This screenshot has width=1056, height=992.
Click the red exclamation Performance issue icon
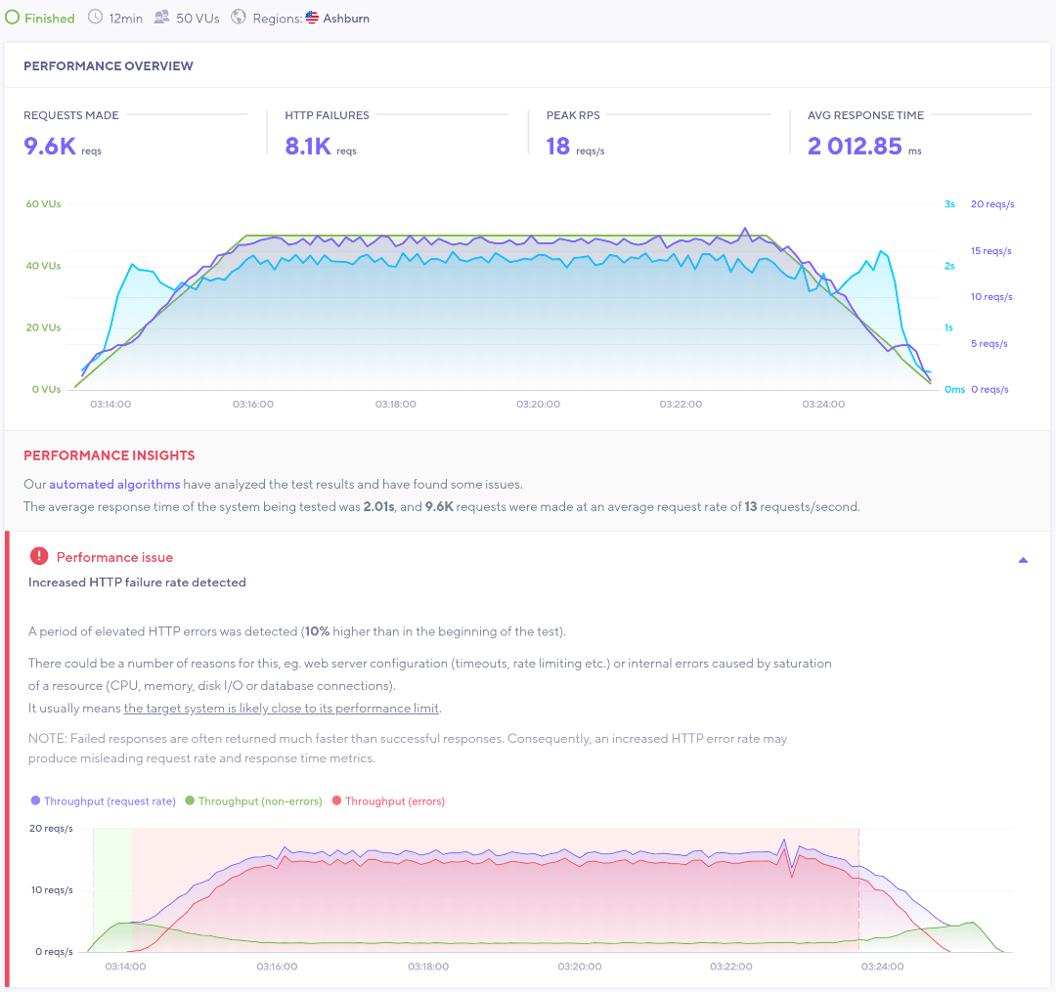tap(39, 556)
